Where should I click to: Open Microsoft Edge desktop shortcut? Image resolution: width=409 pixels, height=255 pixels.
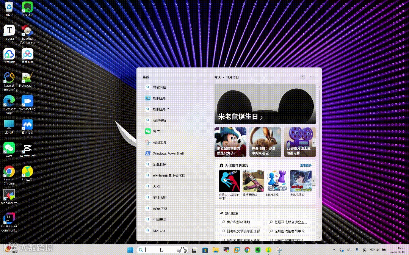pyautogui.click(x=9, y=105)
